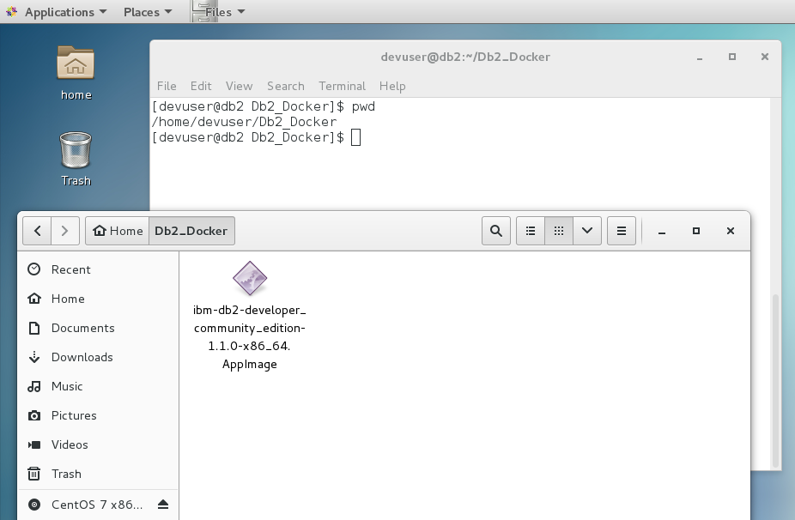Open the terminal Search menu
This screenshot has width=795, height=520.
(x=285, y=86)
